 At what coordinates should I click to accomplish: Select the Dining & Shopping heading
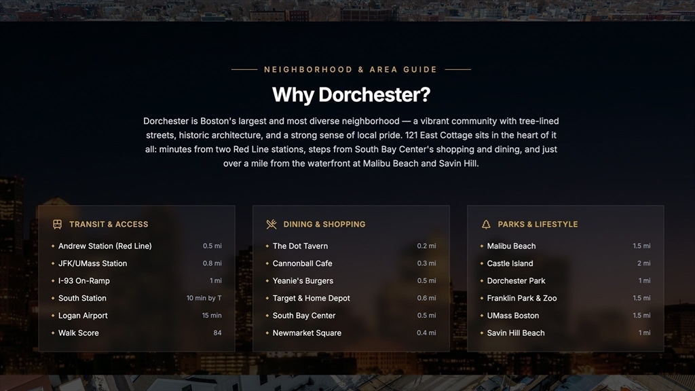[324, 224]
